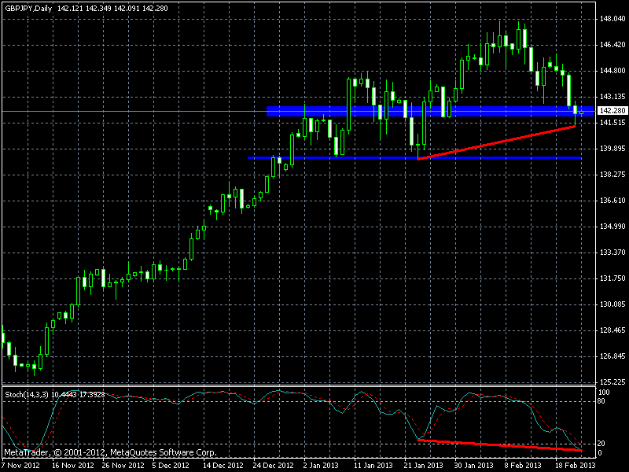The image size is (629, 472).
Task: Click the stochastic level 20 label
Action: pos(601,444)
